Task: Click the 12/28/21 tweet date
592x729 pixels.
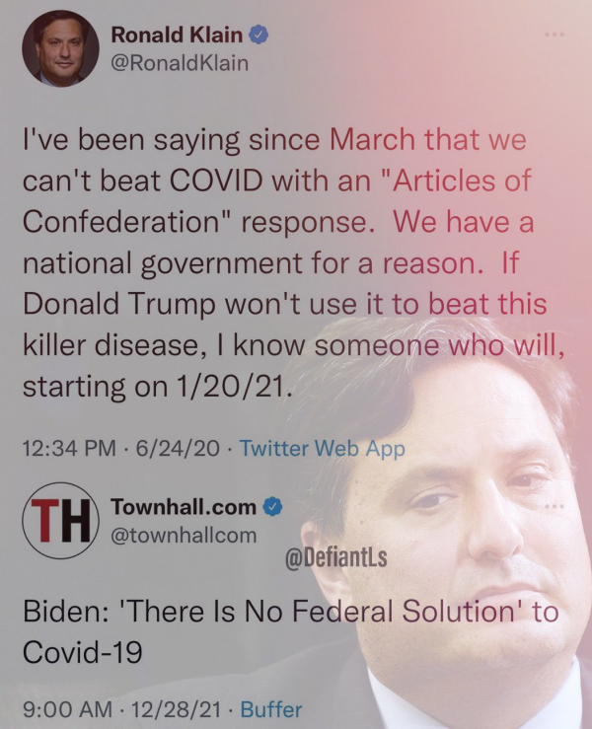Action: pos(177,709)
